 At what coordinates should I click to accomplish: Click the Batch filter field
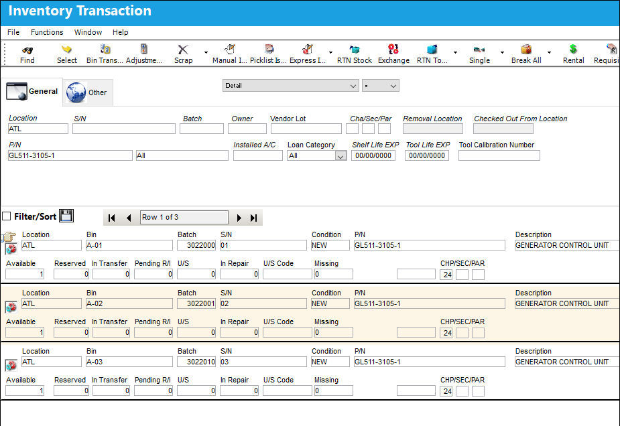202,129
